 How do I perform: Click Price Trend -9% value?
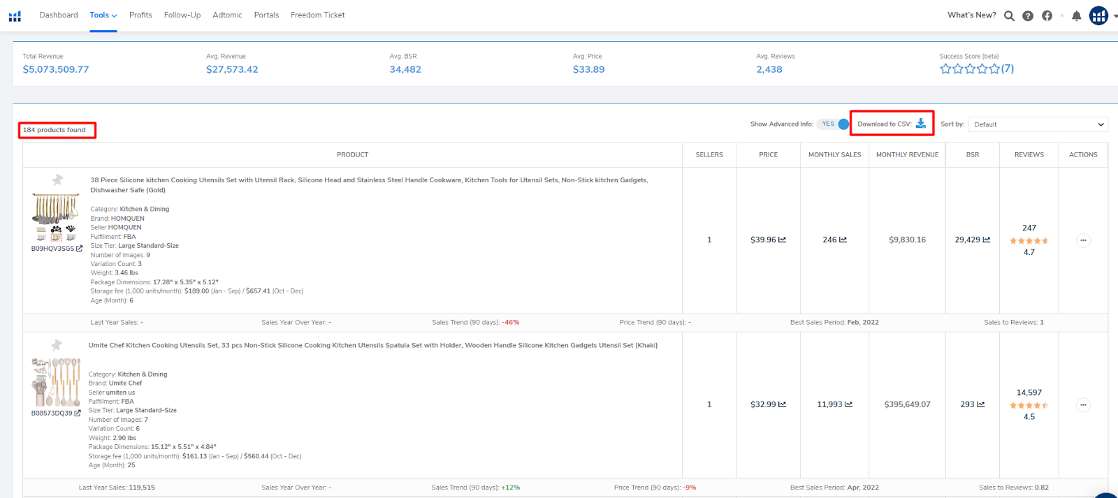point(690,488)
